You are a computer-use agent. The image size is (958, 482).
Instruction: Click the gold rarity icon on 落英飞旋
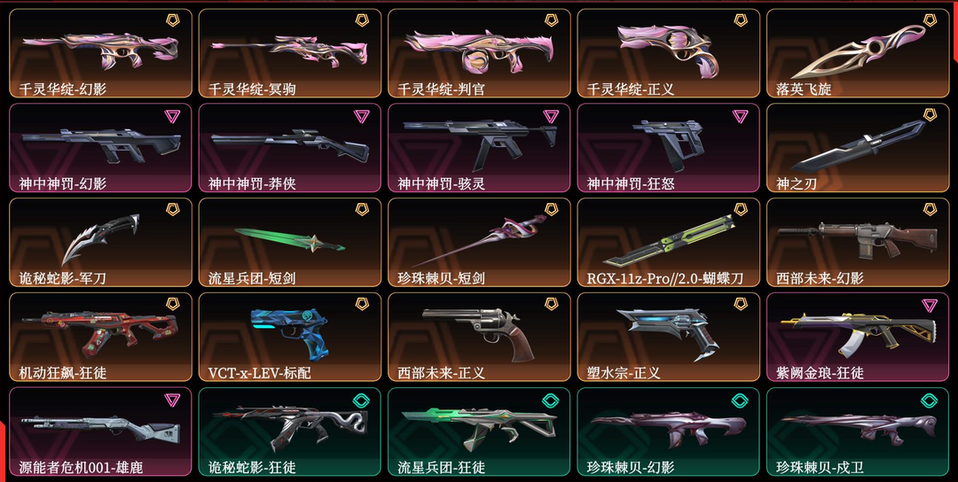click(930, 20)
